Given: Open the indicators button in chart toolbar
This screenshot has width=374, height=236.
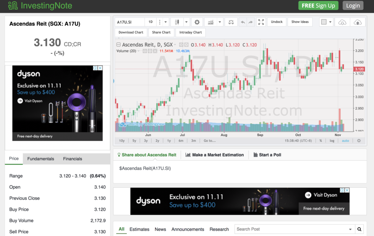Looking at the screenshot, I should (211, 22).
